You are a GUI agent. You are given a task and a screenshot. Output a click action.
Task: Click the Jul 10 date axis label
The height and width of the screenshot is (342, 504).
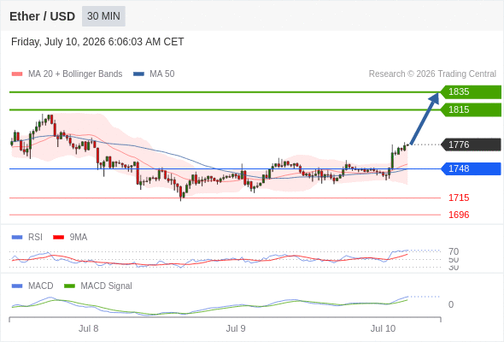384,328
